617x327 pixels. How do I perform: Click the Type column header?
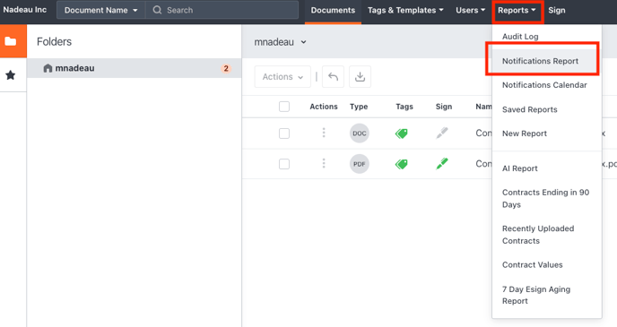359,107
